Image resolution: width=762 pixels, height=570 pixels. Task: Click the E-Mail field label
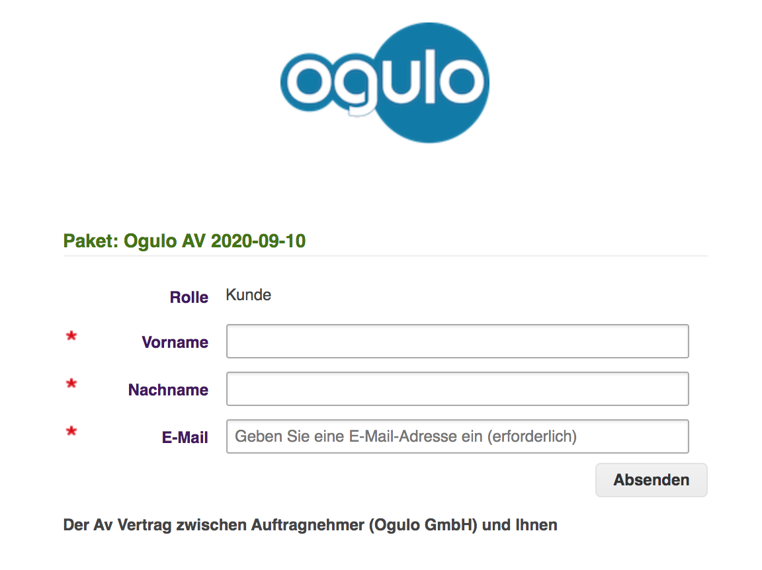pyautogui.click(x=185, y=437)
